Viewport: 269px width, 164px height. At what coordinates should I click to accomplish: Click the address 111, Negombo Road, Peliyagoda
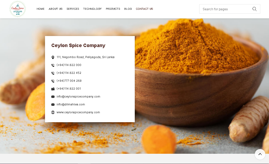(x=86, y=57)
